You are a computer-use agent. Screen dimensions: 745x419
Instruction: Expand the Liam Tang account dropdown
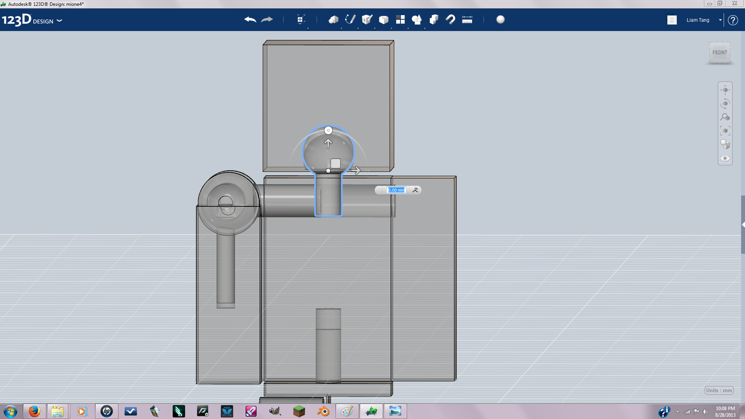720,20
